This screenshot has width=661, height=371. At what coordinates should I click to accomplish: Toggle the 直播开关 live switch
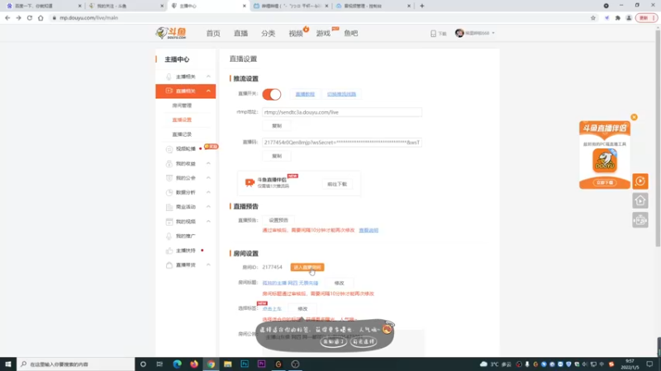[272, 94]
